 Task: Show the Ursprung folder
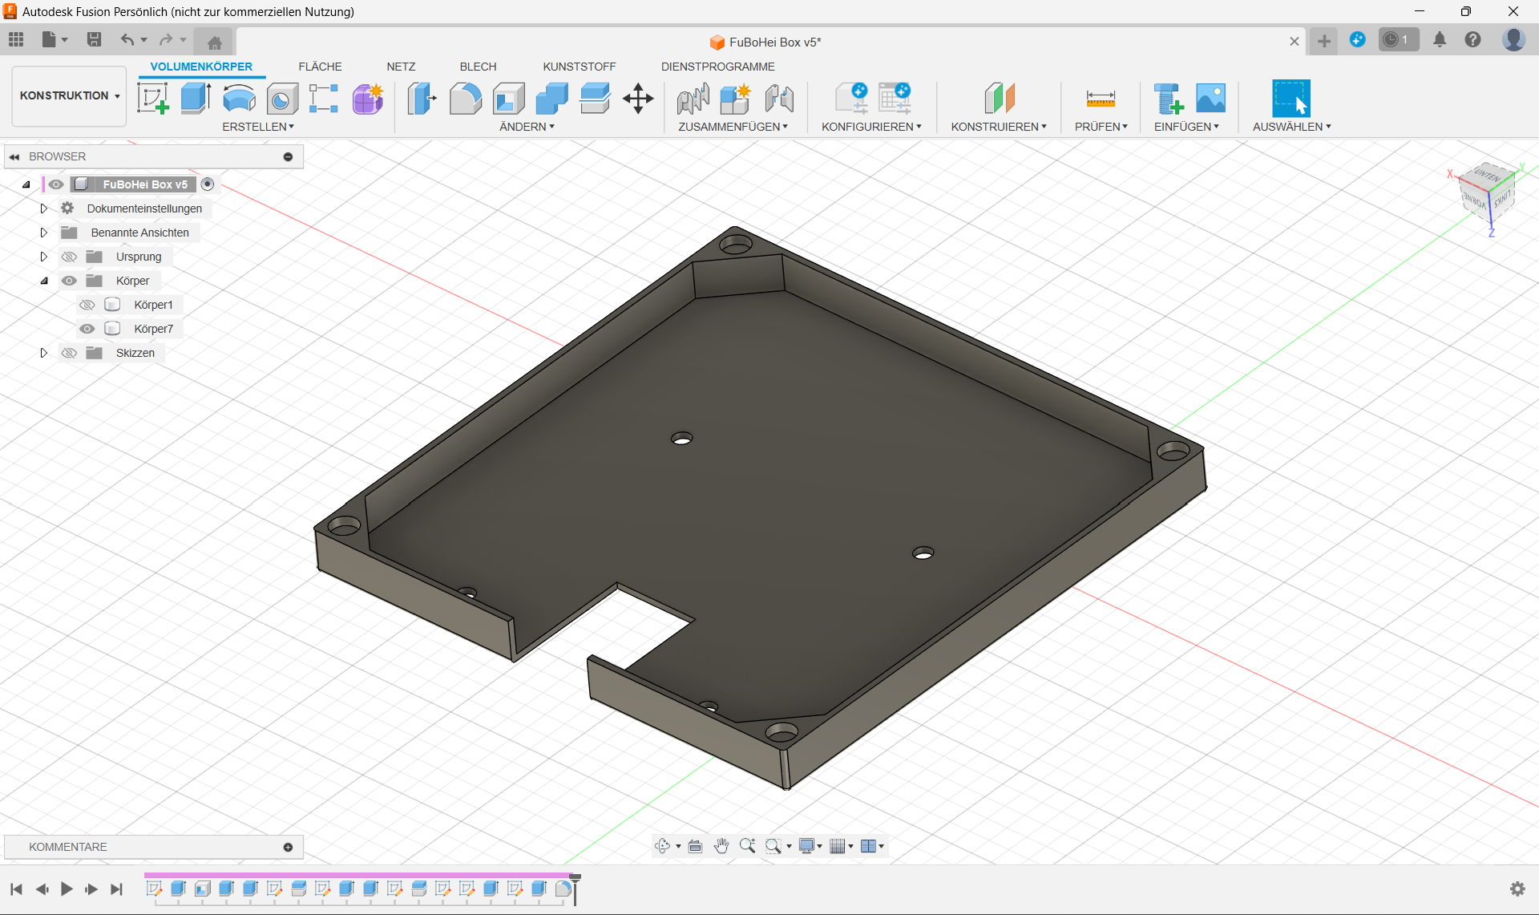(69, 257)
